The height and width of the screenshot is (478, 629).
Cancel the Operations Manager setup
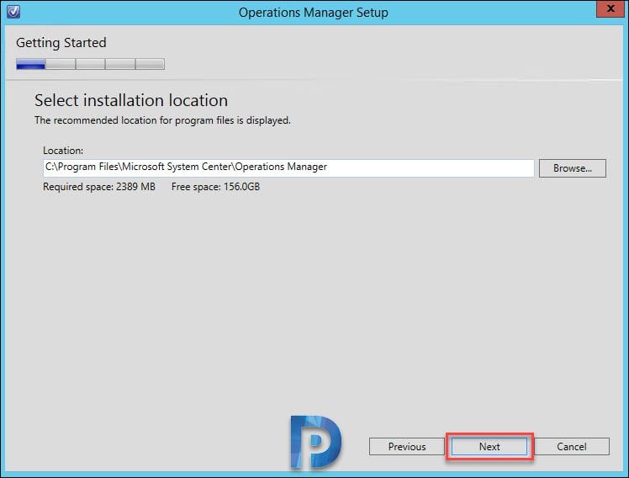(571, 446)
